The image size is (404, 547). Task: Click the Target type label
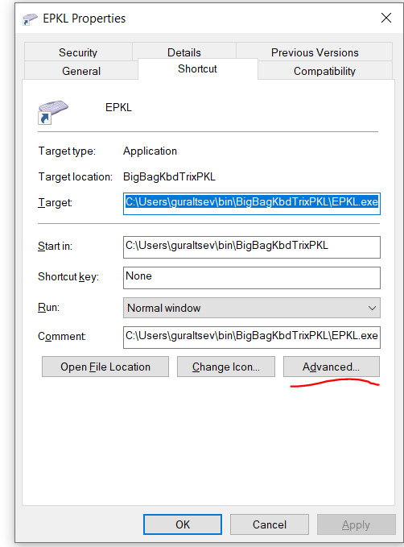click(x=67, y=151)
